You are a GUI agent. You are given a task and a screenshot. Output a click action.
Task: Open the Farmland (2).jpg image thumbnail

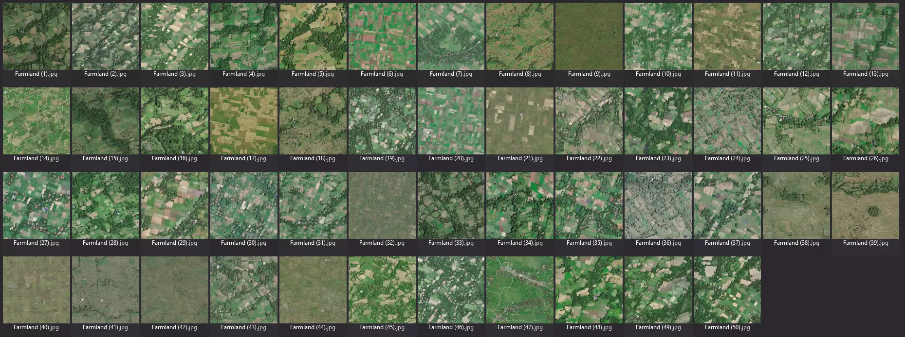(105, 36)
